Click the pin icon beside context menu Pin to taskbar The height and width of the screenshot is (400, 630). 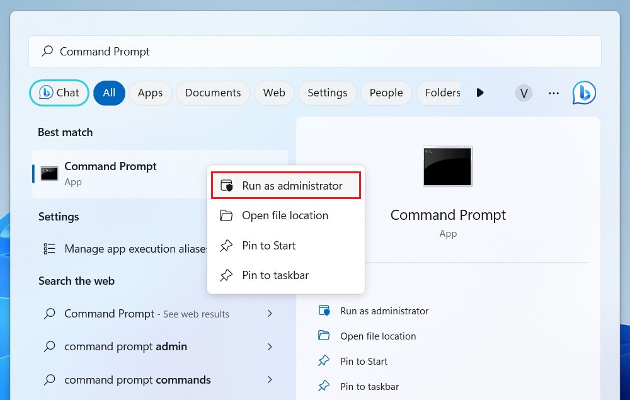point(226,275)
